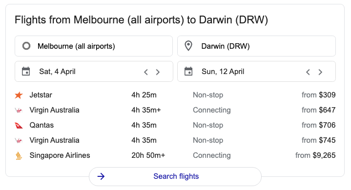
Task: Move return date earlier than Sun, 12 April
Action: tap(308, 72)
